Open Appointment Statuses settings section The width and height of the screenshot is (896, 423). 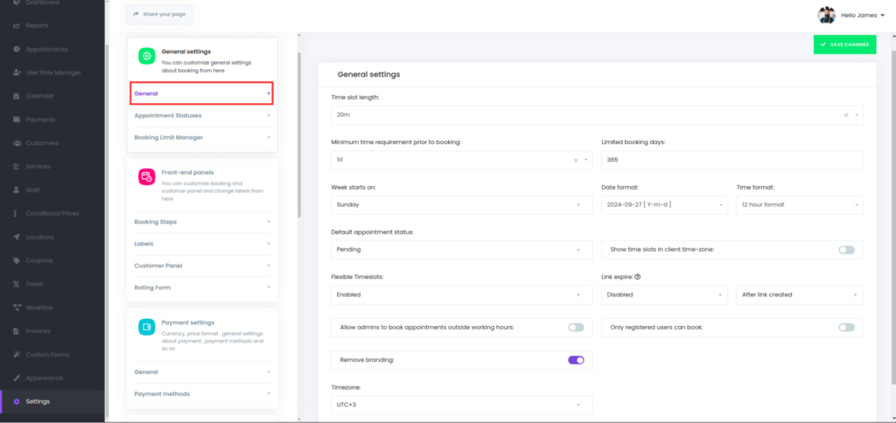coord(202,115)
